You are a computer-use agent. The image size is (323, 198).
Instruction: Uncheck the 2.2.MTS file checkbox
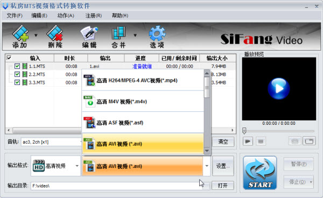click(x=17, y=74)
